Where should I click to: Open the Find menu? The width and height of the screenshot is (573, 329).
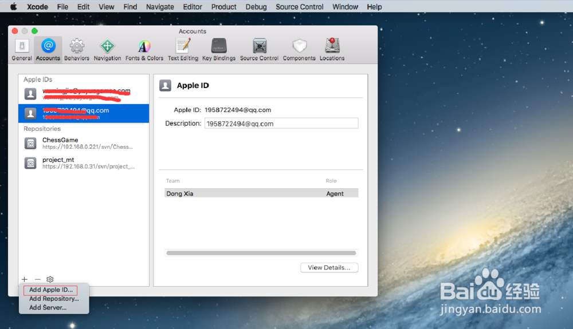click(x=130, y=6)
